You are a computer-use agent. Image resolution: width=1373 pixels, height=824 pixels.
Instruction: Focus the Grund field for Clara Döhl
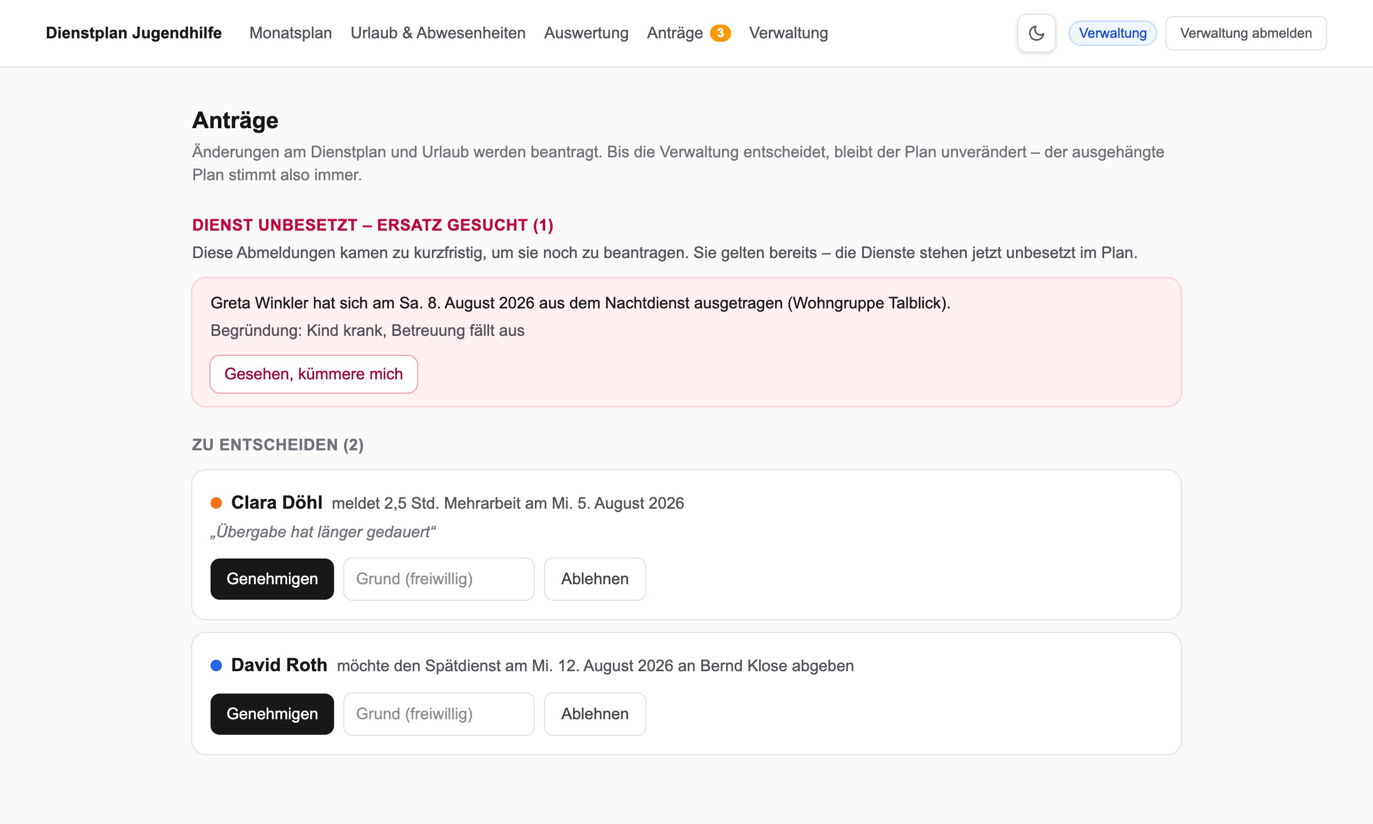439,579
